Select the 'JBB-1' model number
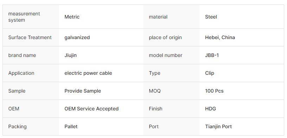Viewport: 287px width, 138px height. point(212,55)
